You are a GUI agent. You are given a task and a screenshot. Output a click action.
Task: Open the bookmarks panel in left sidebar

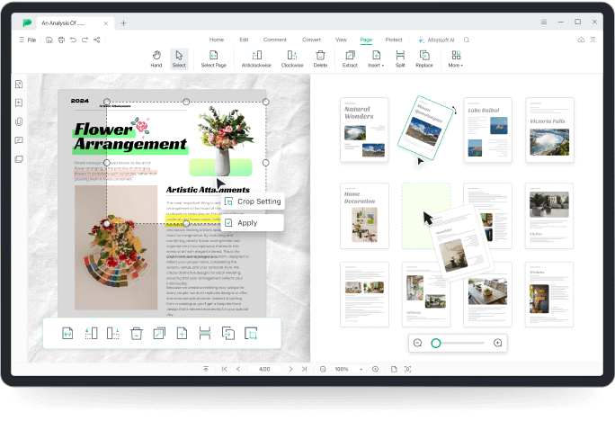19,103
